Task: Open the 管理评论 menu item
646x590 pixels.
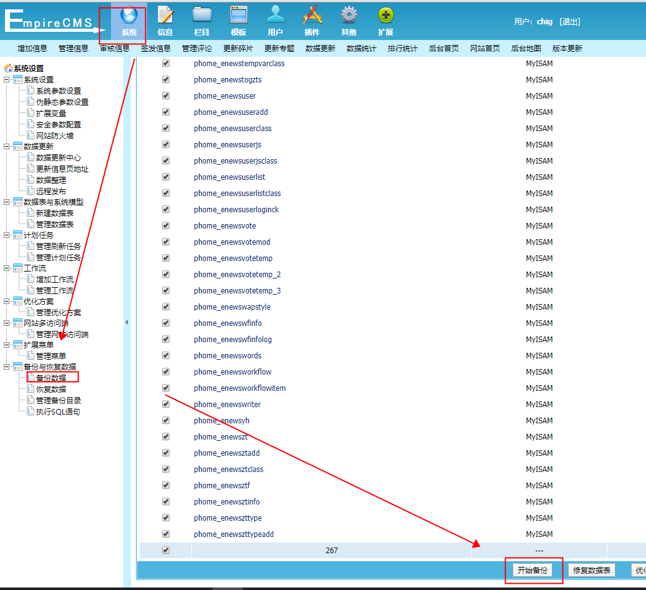Action: tap(197, 48)
